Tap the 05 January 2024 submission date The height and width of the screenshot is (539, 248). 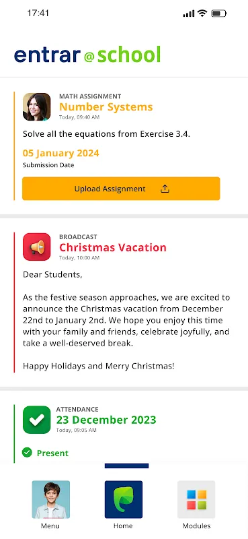click(x=61, y=153)
